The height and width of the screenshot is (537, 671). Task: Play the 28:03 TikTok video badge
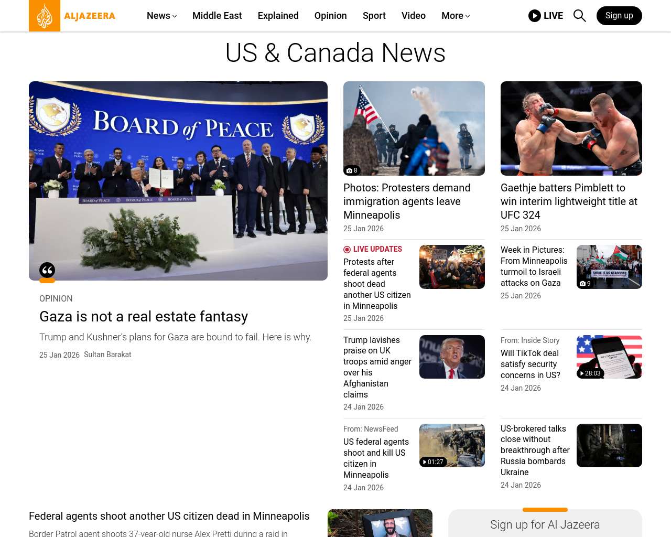tap(590, 373)
